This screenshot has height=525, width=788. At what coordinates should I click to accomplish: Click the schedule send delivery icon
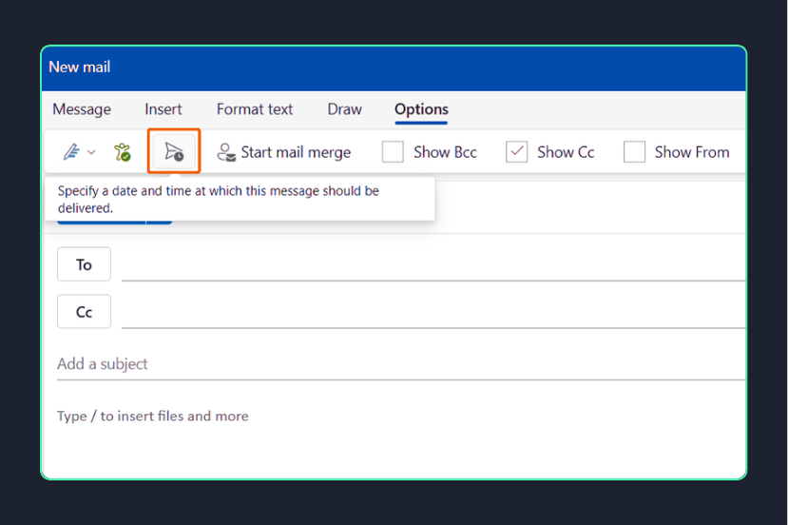point(174,151)
